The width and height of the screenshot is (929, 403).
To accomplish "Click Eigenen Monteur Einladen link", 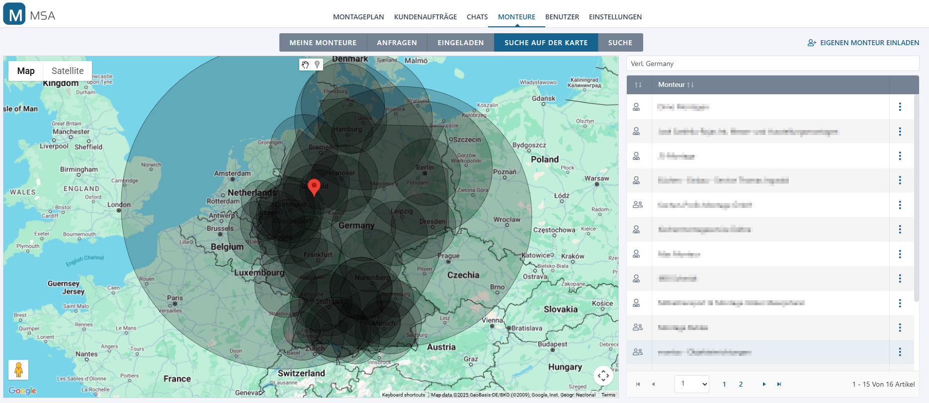I will point(863,43).
